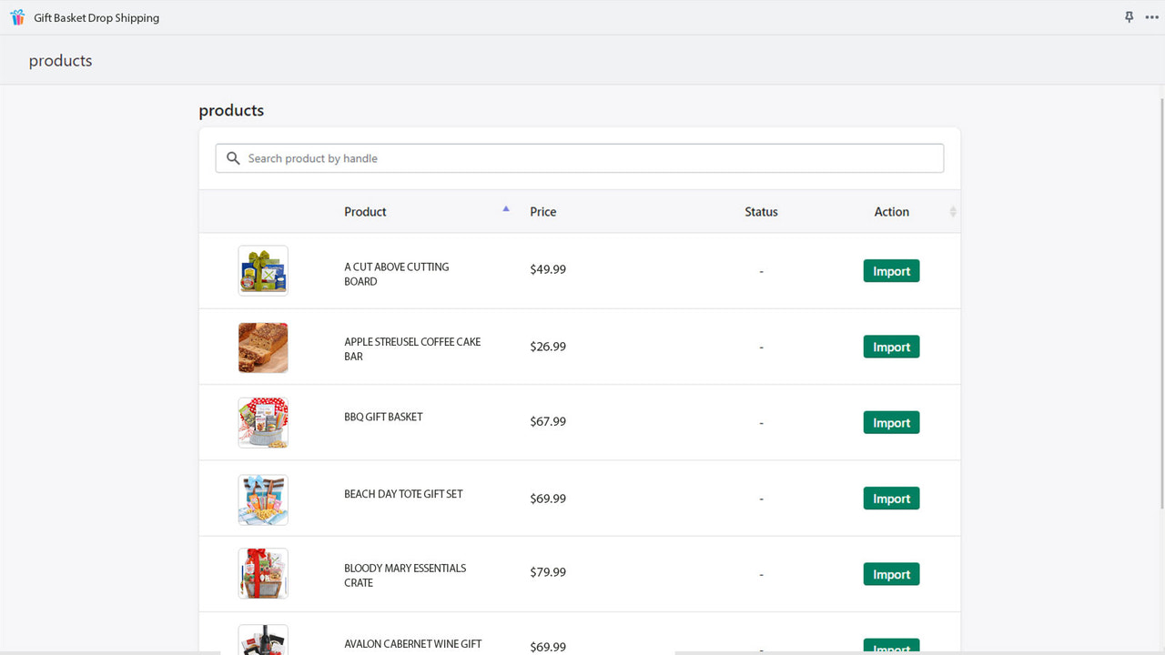
Task: Toggle sorting arrows on Action column
Action: (953, 212)
